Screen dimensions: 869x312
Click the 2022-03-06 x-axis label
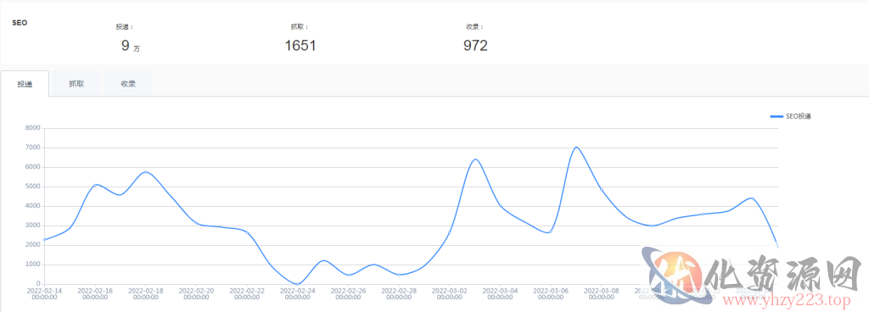(x=550, y=293)
